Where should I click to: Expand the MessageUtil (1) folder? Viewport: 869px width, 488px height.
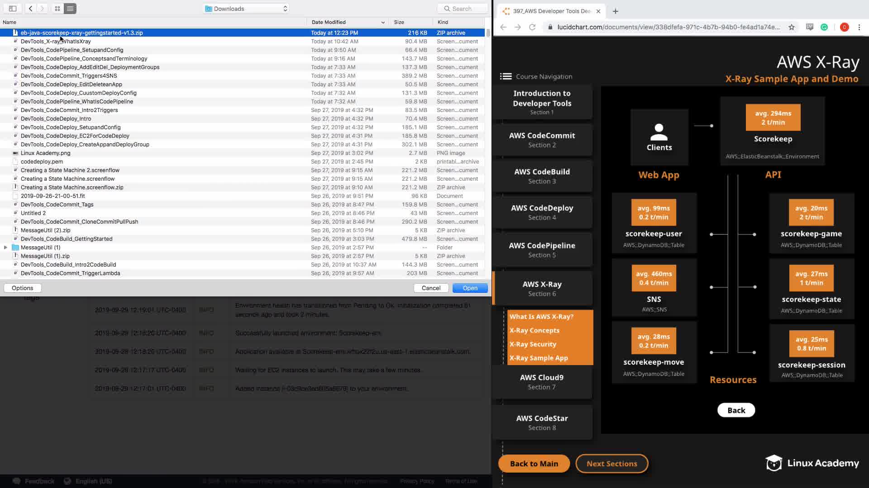click(x=5, y=248)
